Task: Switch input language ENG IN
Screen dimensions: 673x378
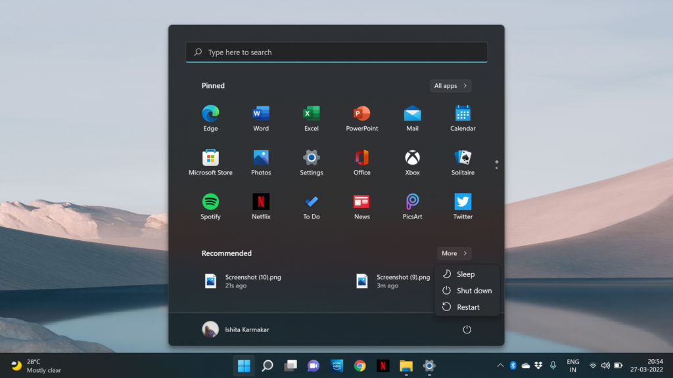Action: [x=573, y=366]
